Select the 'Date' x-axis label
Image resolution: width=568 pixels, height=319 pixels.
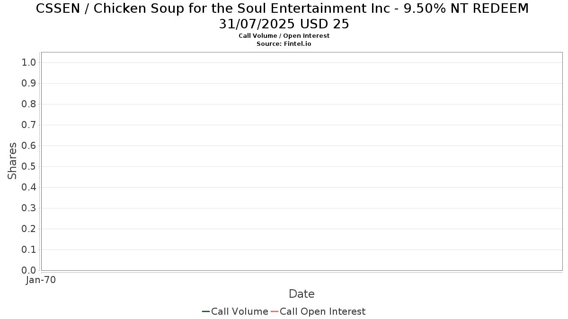(x=302, y=294)
